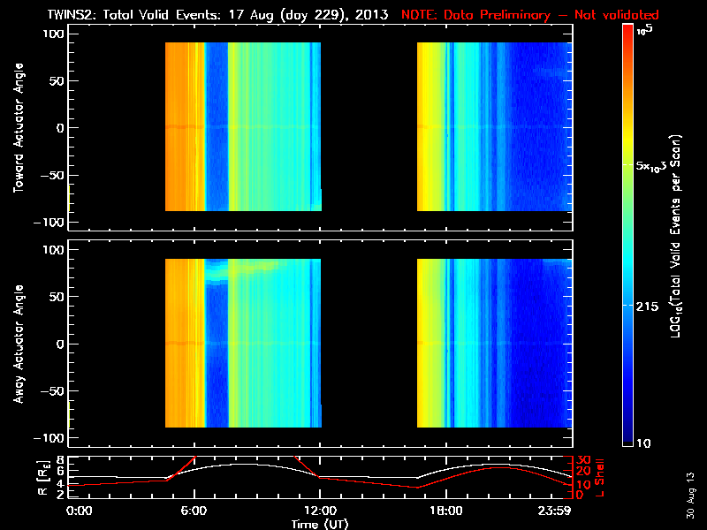
Task: Click the 'Away Actuator Angle' axis label
Action: point(19,344)
